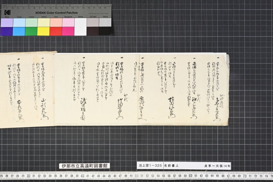Image resolution: width=273 pixels, height=182 pixels.
Task: Click the 池上家1-325 catalog label
Action: point(150,166)
